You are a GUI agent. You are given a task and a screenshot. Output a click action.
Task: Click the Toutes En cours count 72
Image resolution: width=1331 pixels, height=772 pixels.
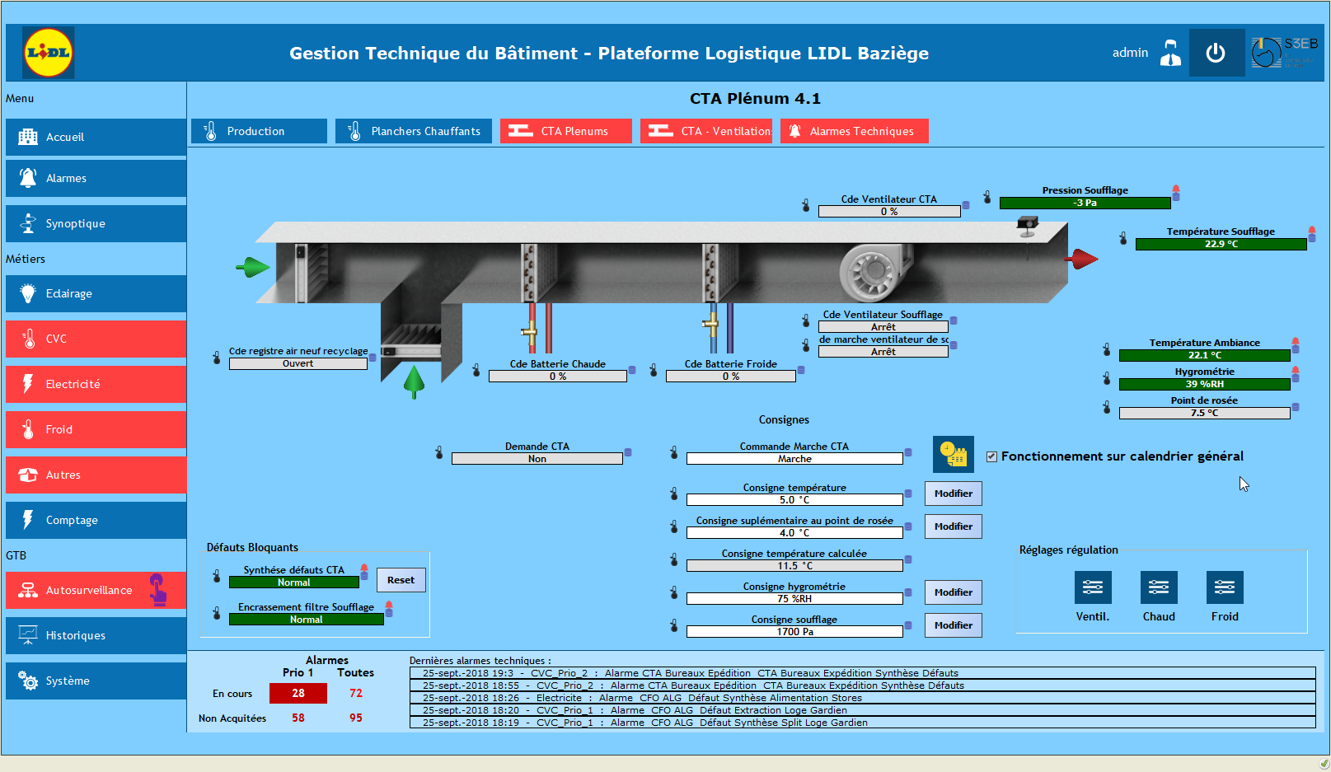(x=356, y=693)
